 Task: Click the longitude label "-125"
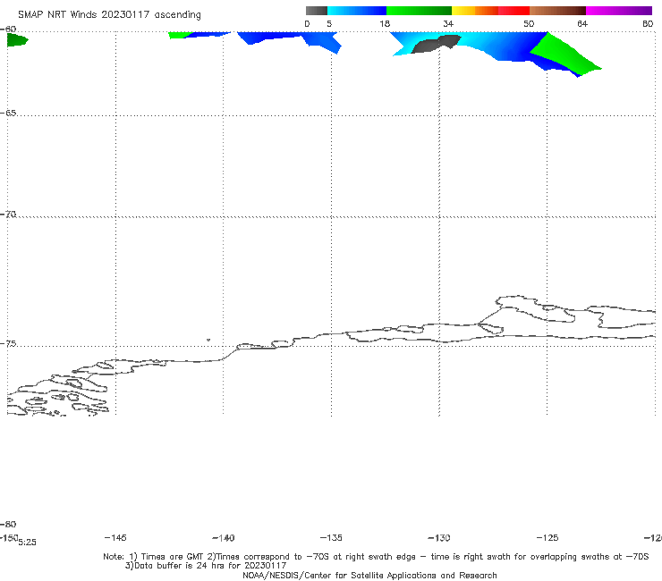coord(547,537)
